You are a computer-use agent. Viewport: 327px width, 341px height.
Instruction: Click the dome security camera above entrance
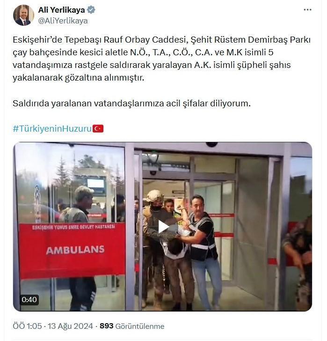pos(212,145)
